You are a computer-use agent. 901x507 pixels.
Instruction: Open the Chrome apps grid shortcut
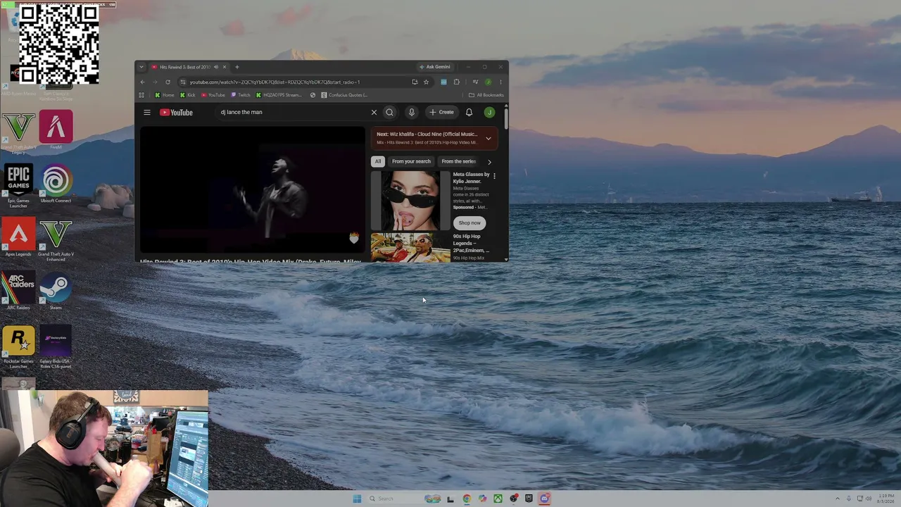(x=141, y=95)
